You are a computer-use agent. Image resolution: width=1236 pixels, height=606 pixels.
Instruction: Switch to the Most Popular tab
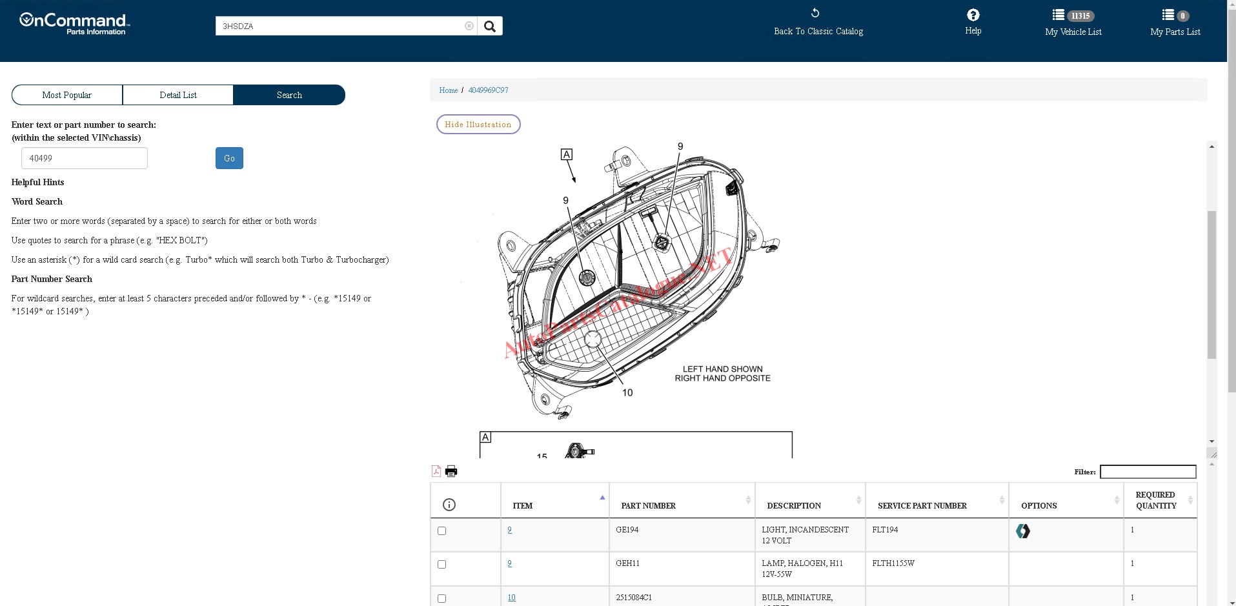tap(67, 95)
